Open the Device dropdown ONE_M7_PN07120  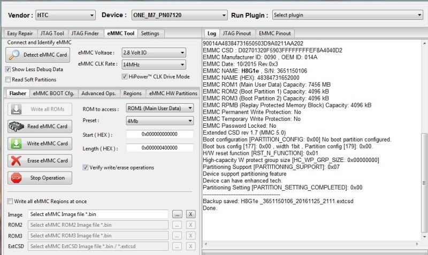click(179, 15)
